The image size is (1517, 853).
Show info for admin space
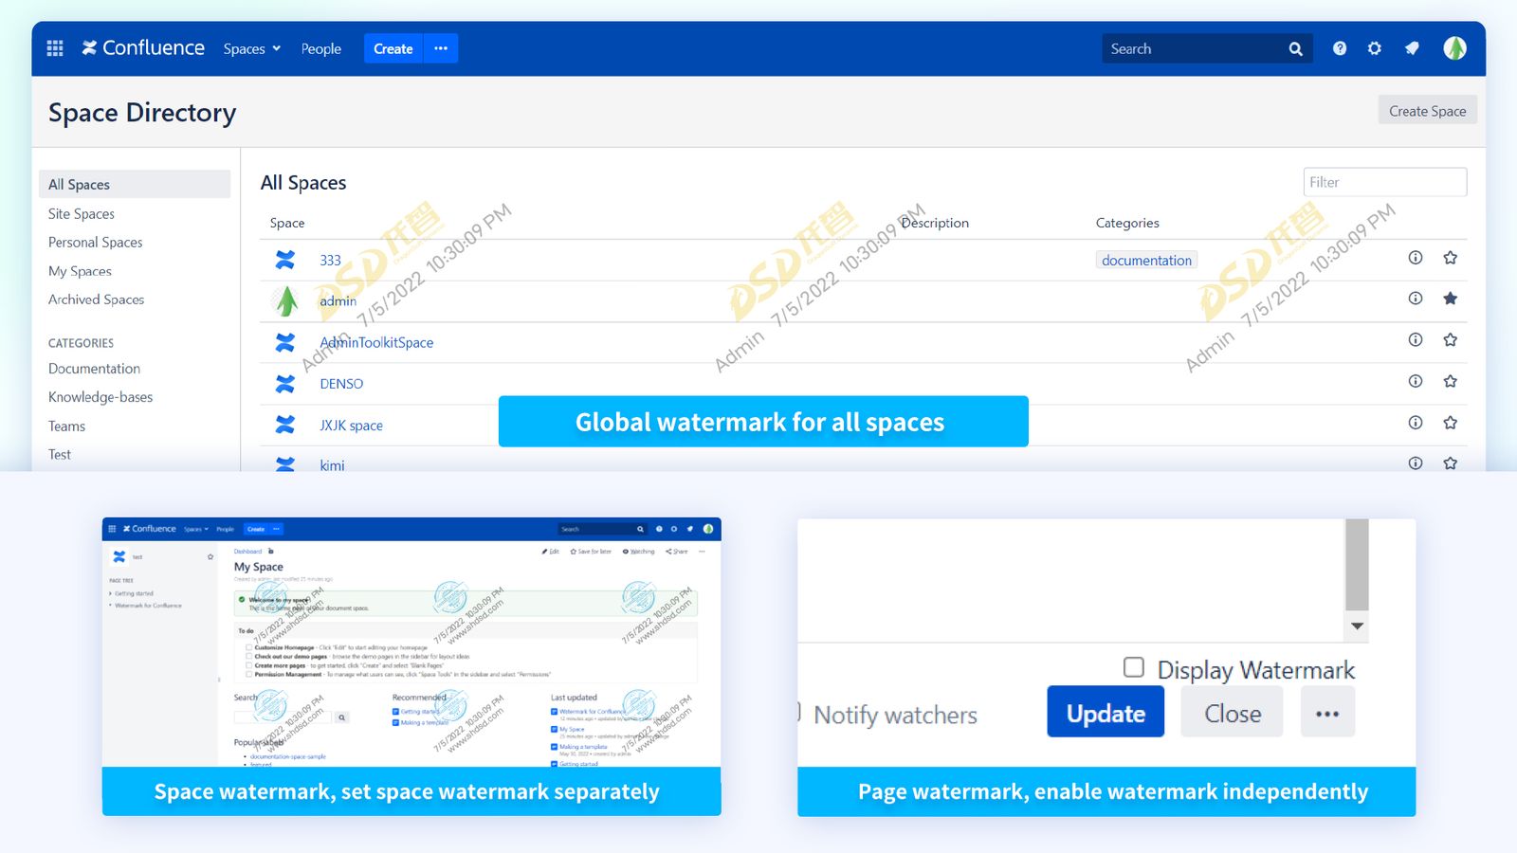1416,299
